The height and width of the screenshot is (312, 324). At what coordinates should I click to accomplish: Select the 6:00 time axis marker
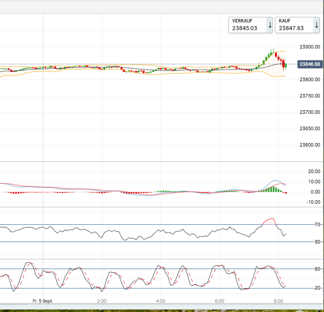[x=220, y=301]
